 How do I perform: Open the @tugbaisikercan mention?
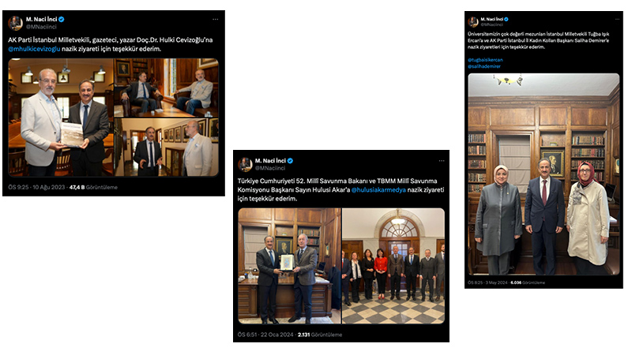pyautogui.click(x=485, y=60)
